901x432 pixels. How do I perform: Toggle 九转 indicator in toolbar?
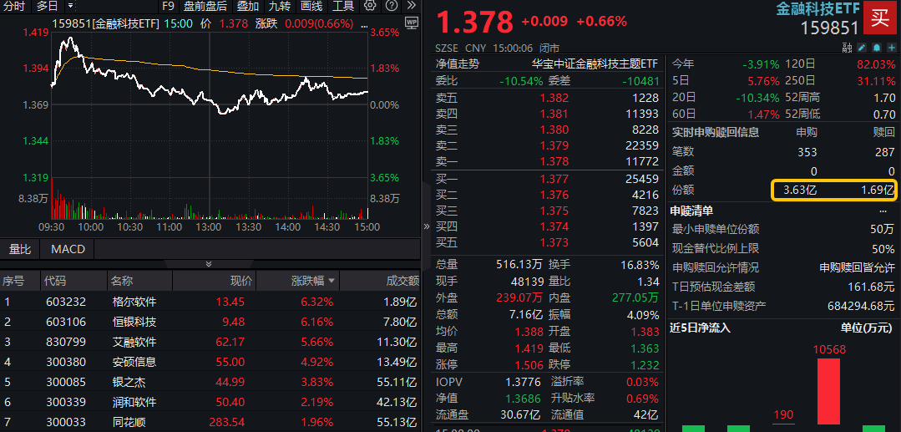tap(279, 7)
